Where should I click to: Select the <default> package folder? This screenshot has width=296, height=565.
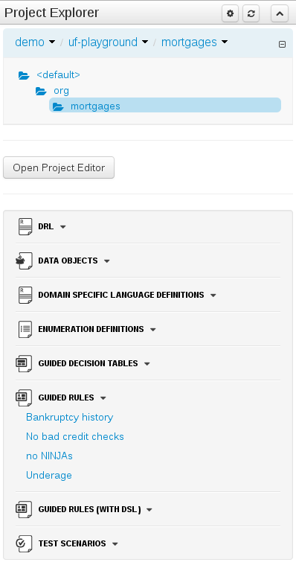[x=58, y=75]
